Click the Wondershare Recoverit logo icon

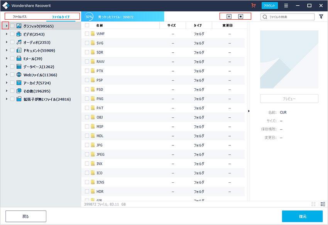pos(6,6)
